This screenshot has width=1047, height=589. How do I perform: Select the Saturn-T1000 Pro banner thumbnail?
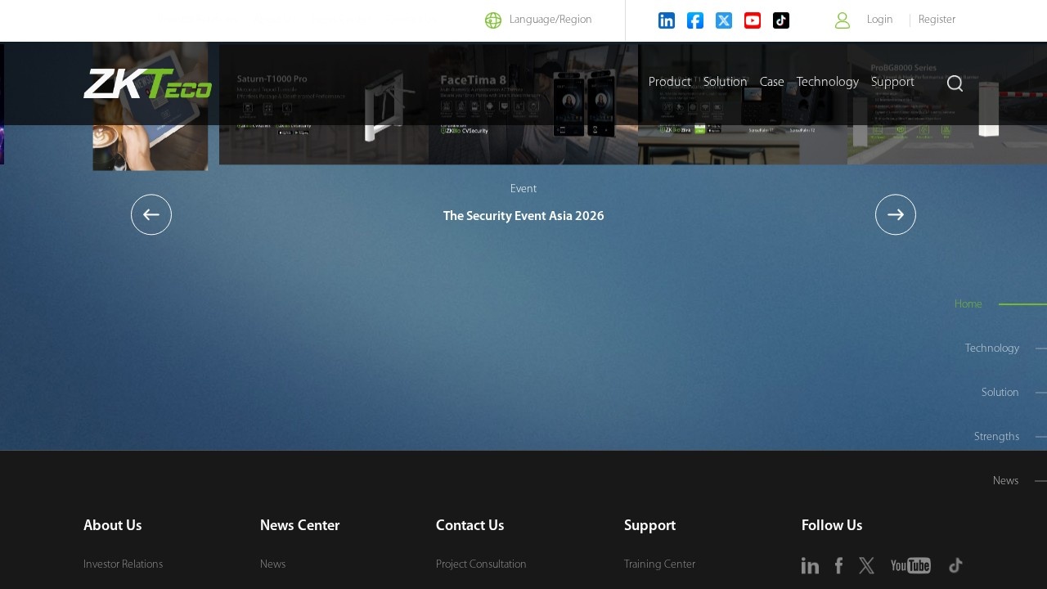[x=324, y=103]
